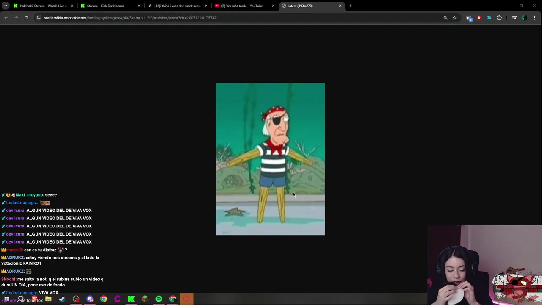Open the Chrome three-dot menu

click(x=535, y=18)
